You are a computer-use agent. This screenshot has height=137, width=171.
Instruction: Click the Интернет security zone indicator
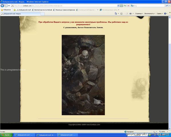(x=129, y=132)
